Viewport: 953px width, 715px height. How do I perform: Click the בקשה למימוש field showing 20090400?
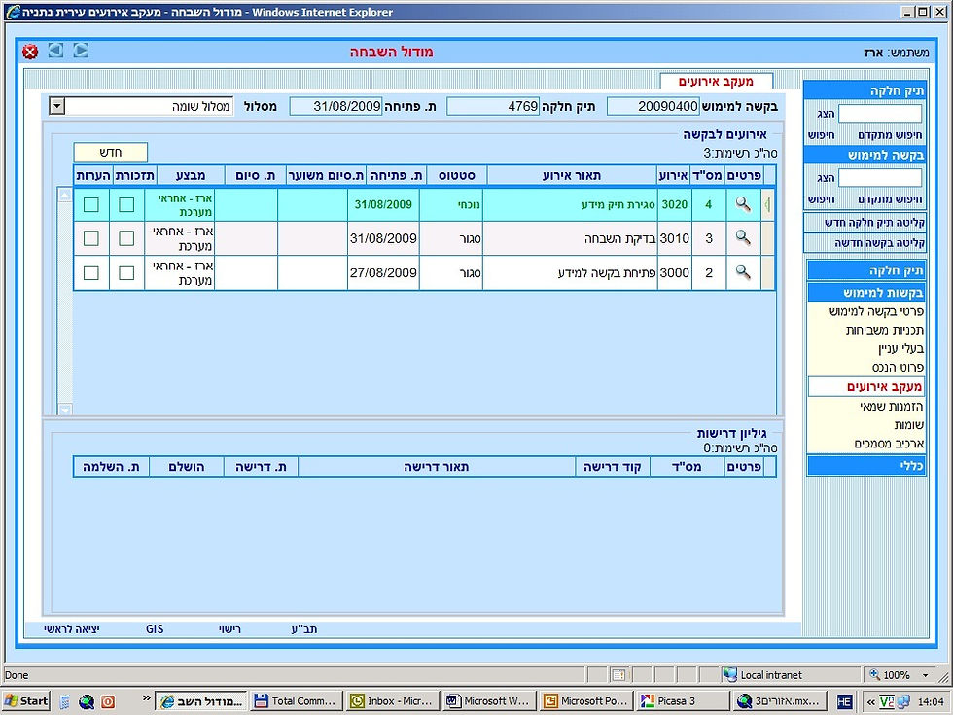click(x=653, y=106)
